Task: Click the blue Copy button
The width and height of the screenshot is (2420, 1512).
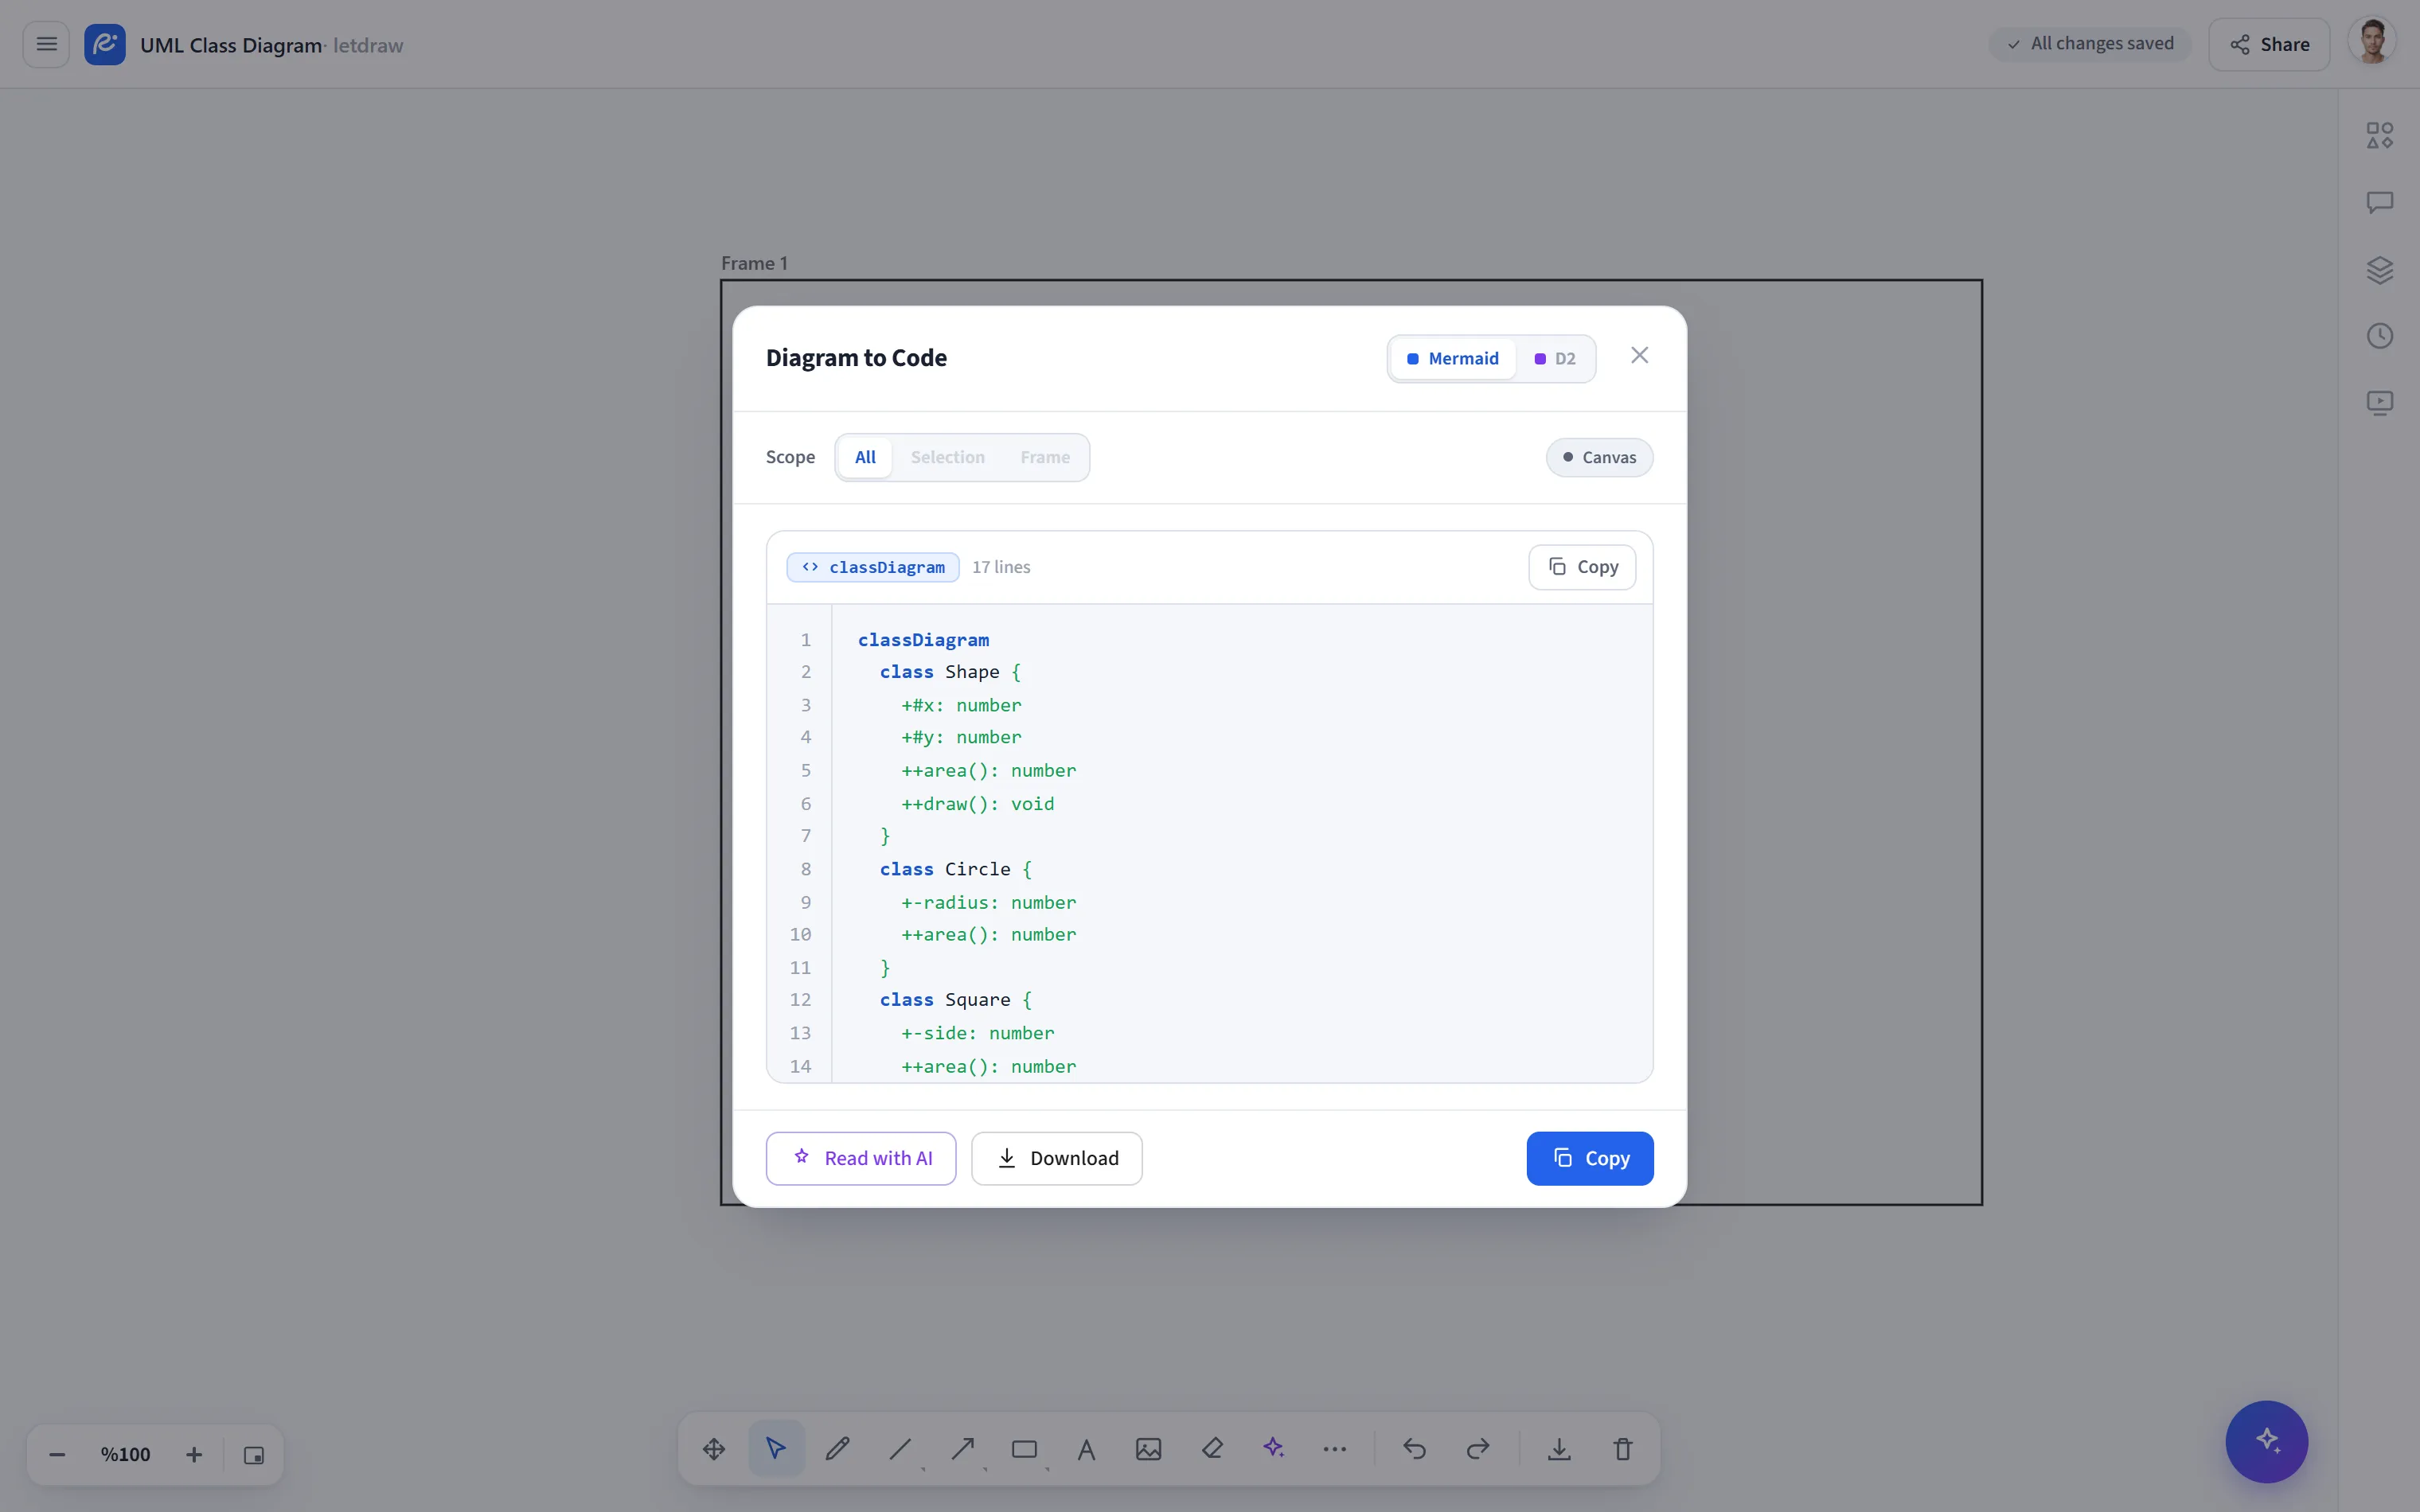Action: tap(1590, 1158)
